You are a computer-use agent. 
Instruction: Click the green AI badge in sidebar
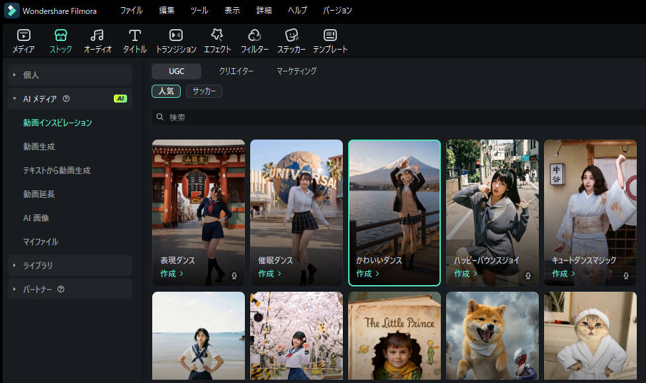[x=120, y=99]
